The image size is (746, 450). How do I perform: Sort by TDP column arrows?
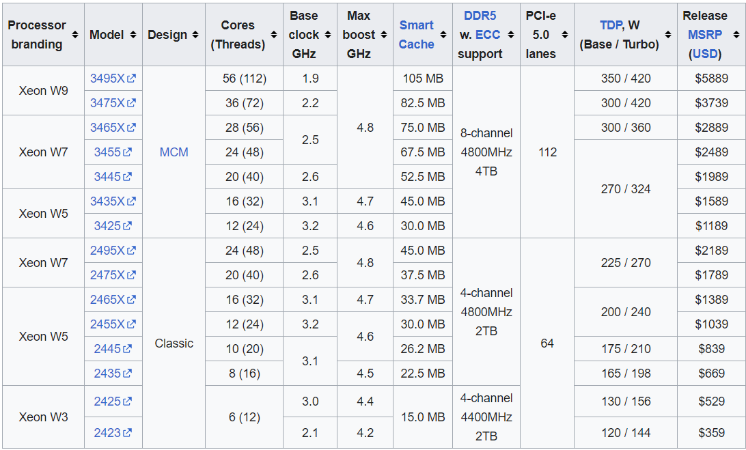[668, 35]
